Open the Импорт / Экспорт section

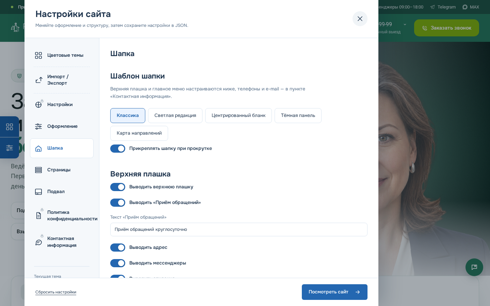coord(62,80)
